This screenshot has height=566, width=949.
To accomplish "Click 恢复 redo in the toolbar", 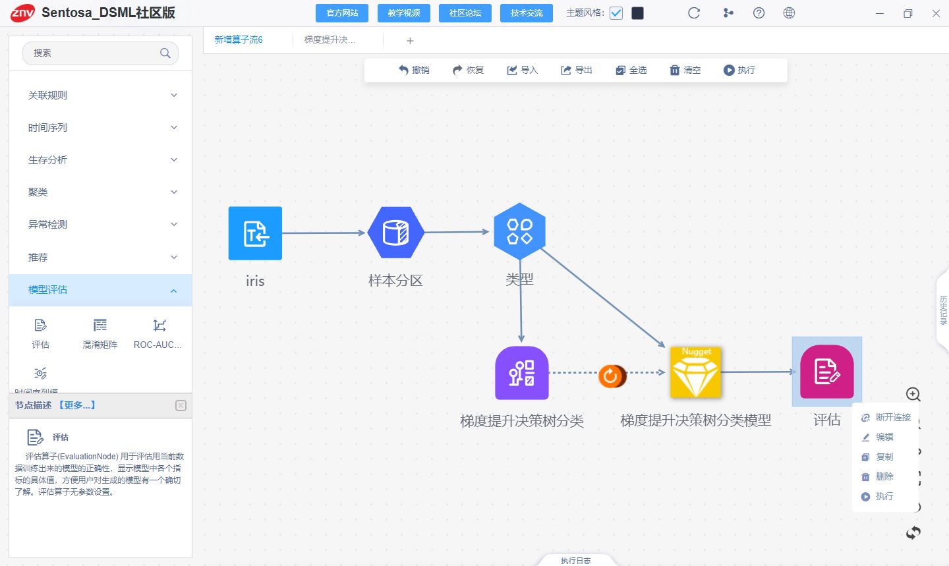I will click(x=469, y=70).
